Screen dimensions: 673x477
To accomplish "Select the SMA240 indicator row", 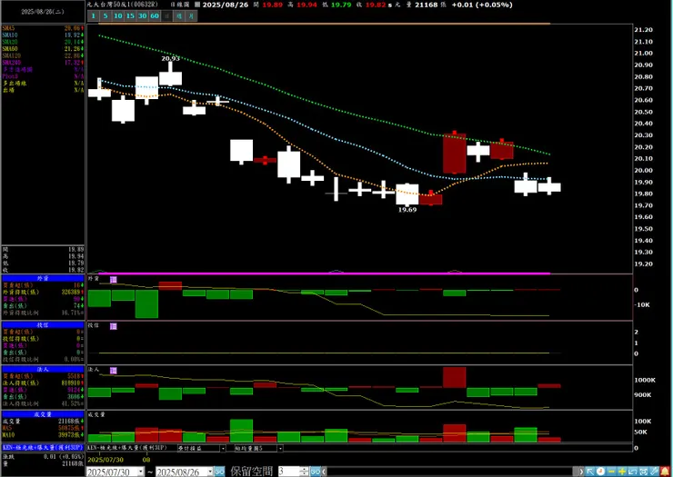I will click(43, 63).
